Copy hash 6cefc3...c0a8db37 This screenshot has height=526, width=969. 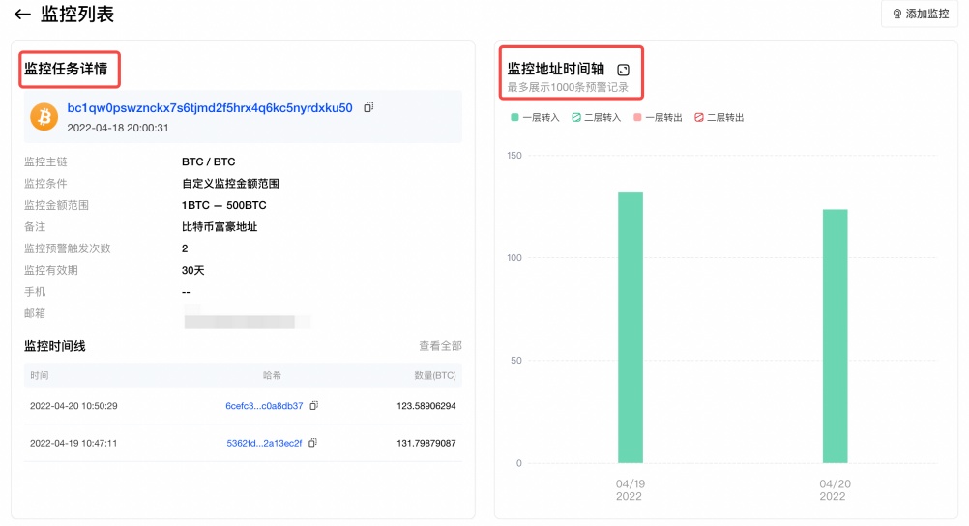[x=314, y=406]
